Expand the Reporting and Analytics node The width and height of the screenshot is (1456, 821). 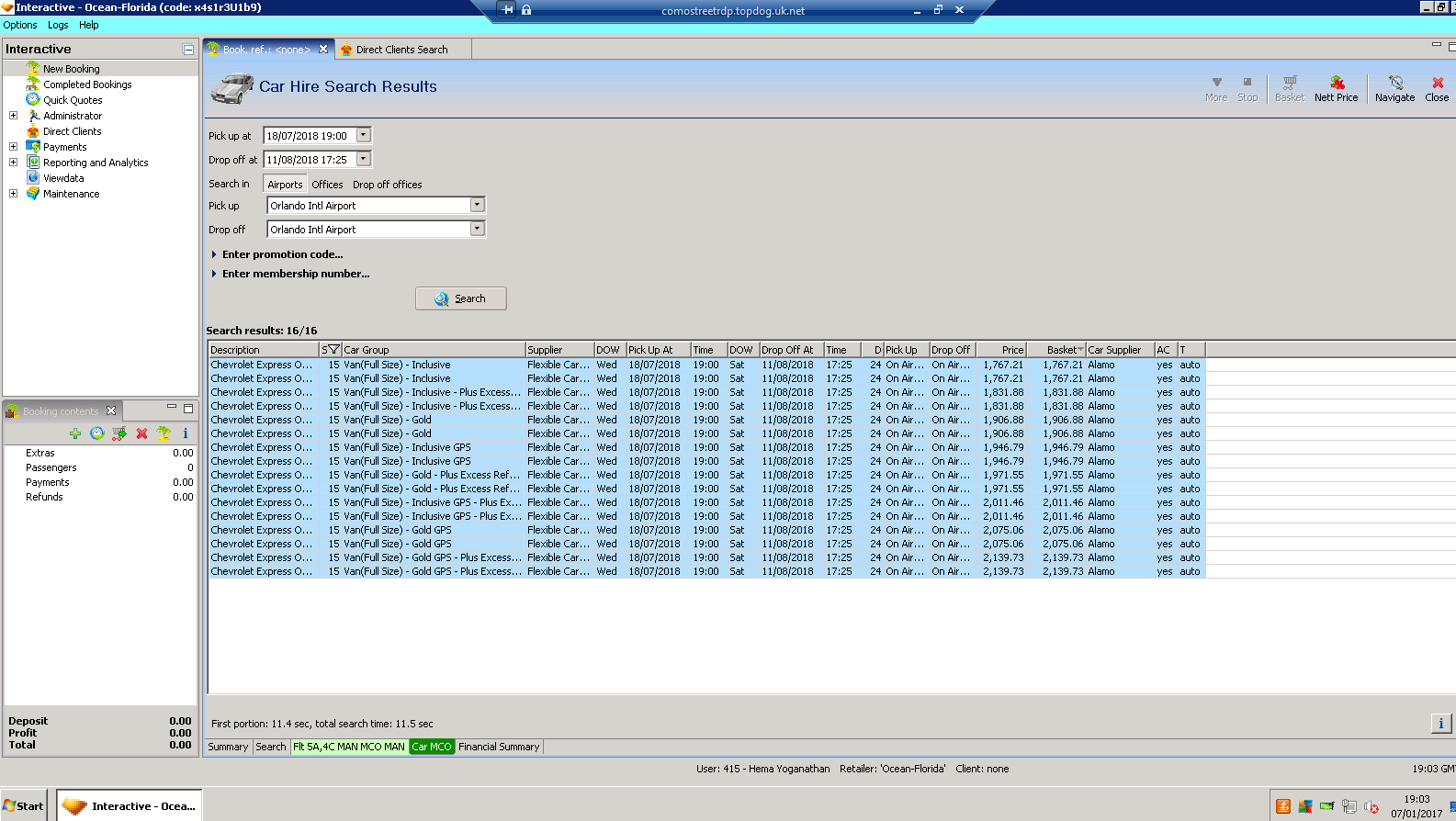coord(13,163)
